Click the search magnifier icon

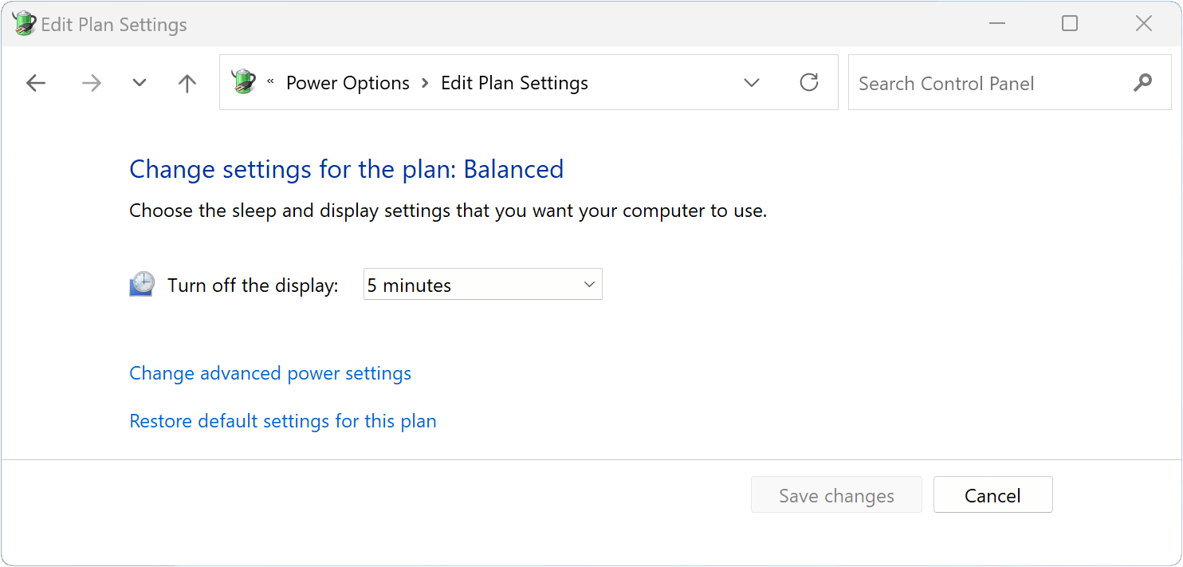point(1142,82)
